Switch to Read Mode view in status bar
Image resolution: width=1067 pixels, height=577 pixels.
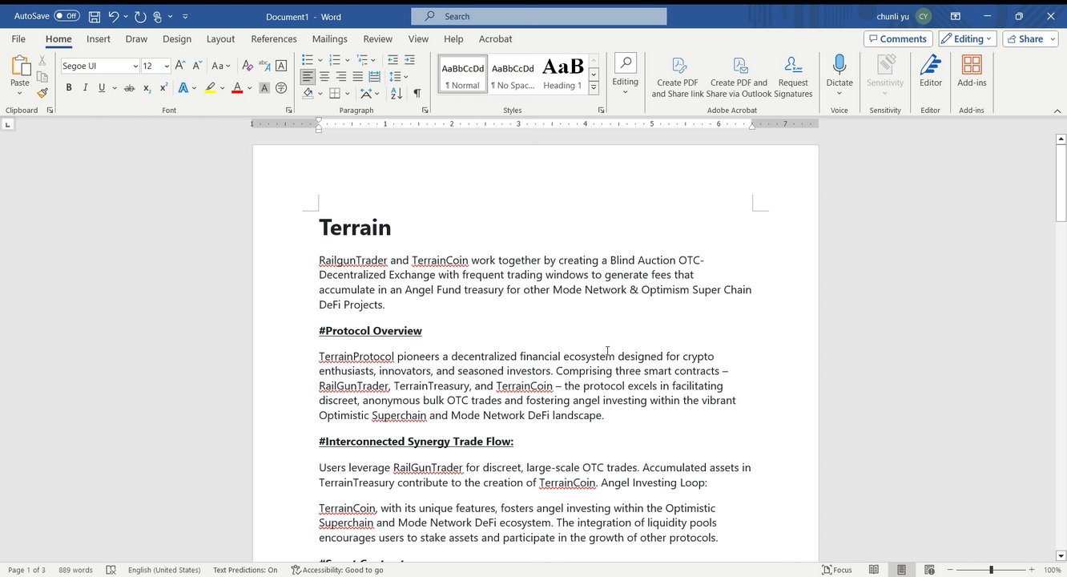(876, 570)
